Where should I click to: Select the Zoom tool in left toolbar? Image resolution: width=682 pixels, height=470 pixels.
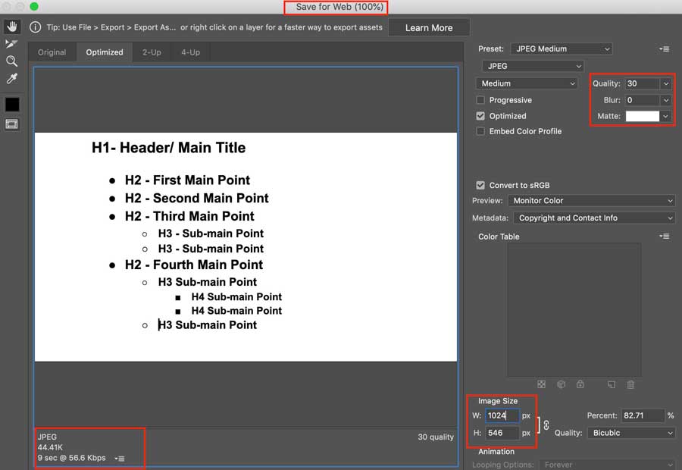point(11,61)
